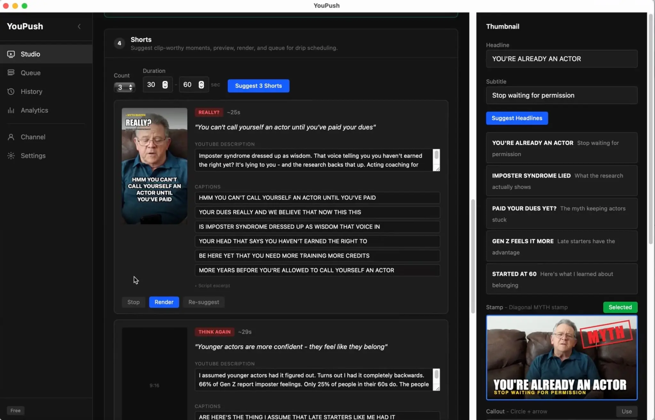655x420 pixels.
Task: Click Suggest 3 Shorts button
Action: point(258,86)
